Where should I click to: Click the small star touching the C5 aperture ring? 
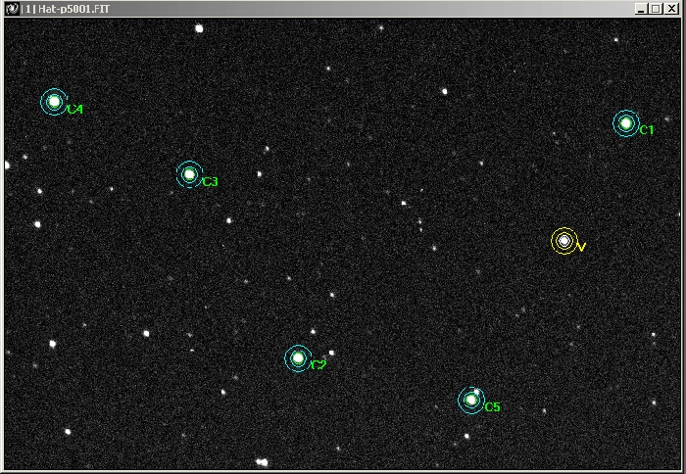[477, 392]
